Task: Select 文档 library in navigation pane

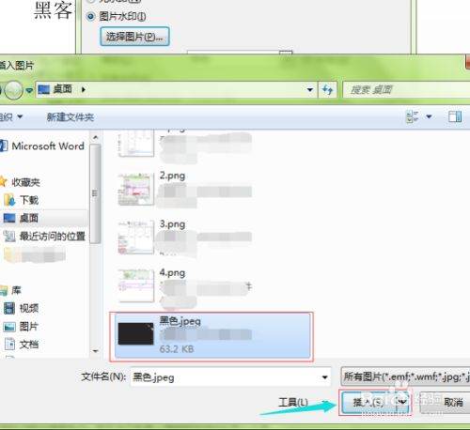Action: coord(29,345)
